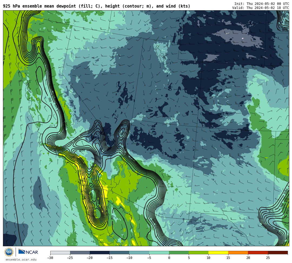The width and height of the screenshot is (292, 263).
Task: Click the colorbar tick label 0
Action: pos(169,258)
